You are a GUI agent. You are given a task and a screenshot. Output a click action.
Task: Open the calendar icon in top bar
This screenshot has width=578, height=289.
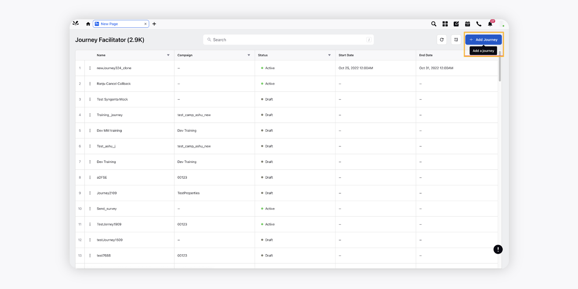point(467,24)
